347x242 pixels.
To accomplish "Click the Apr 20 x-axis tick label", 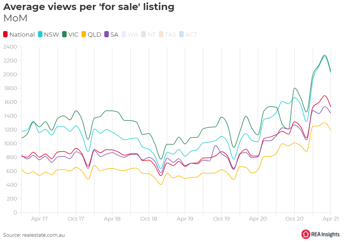I will tap(258, 219).
